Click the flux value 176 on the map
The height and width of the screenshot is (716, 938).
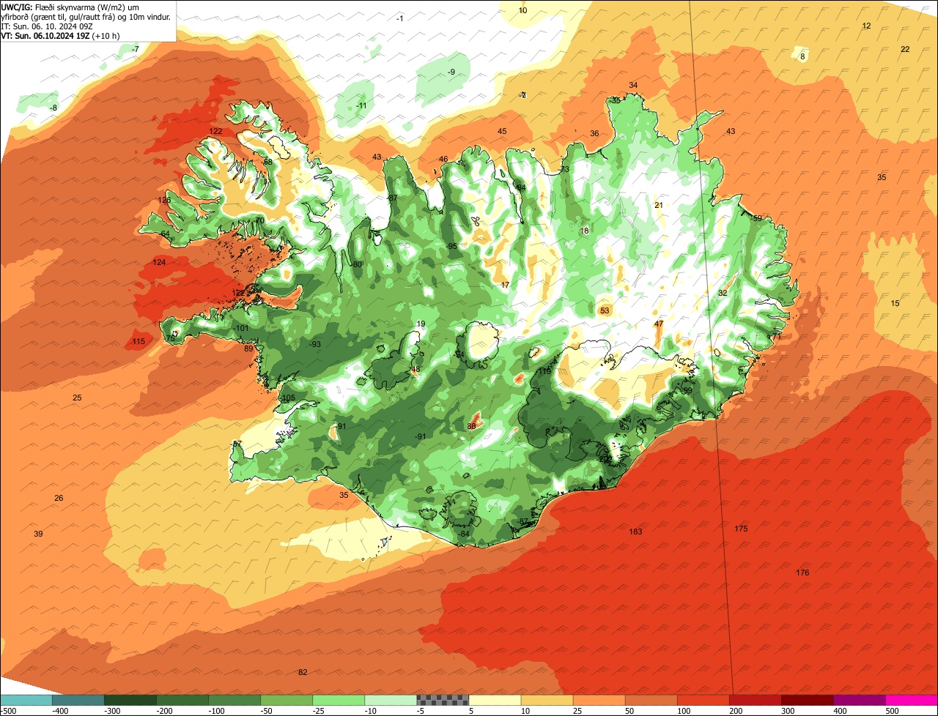click(x=802, y=573)
